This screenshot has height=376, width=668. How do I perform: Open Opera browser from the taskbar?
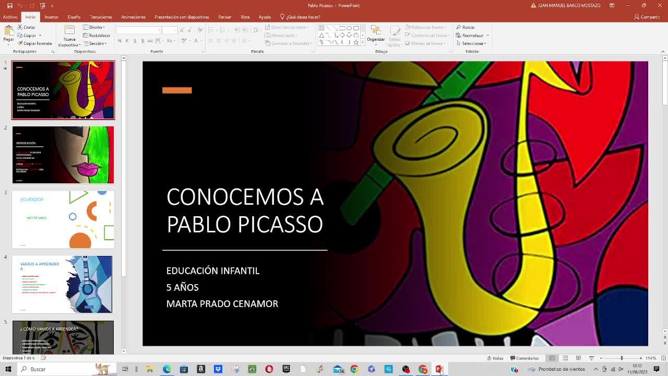tap(269, 369)
